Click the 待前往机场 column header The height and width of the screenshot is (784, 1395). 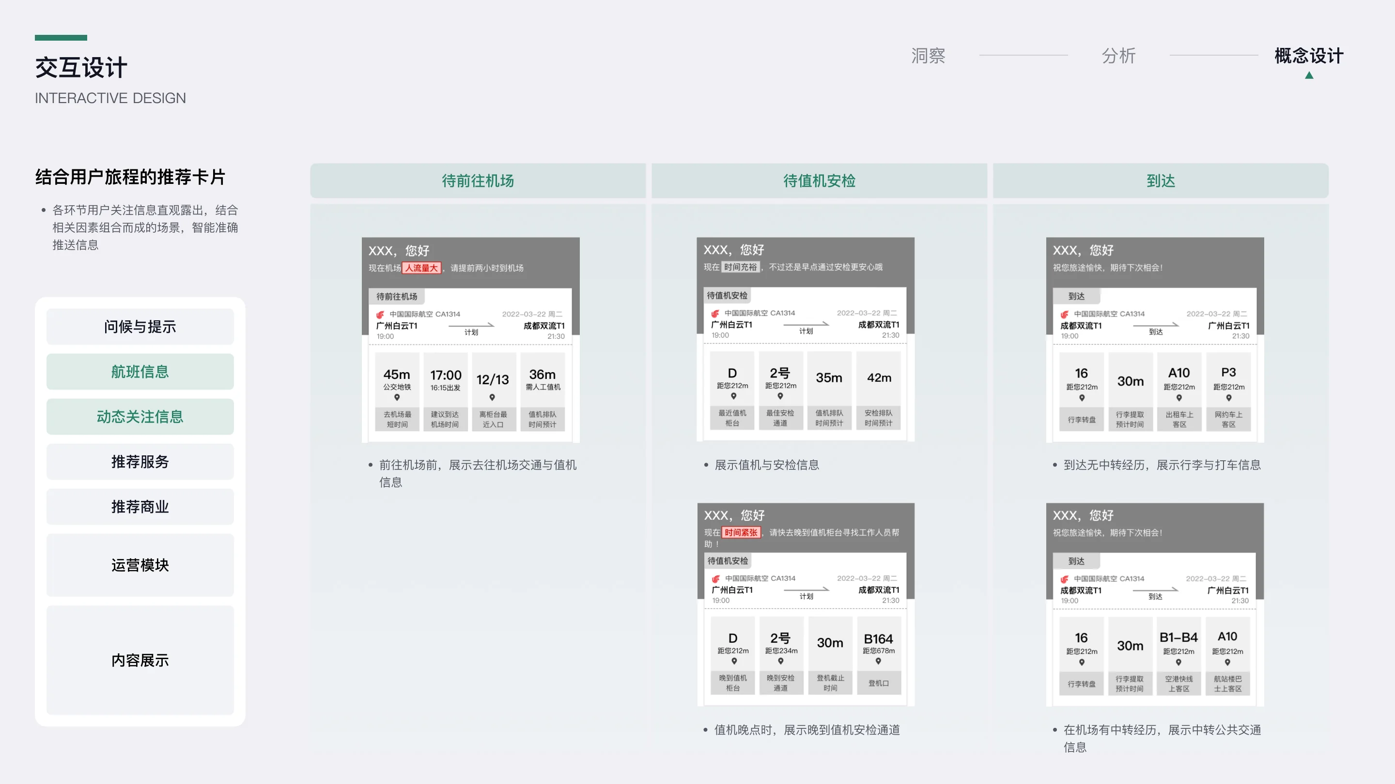[478, 181]
